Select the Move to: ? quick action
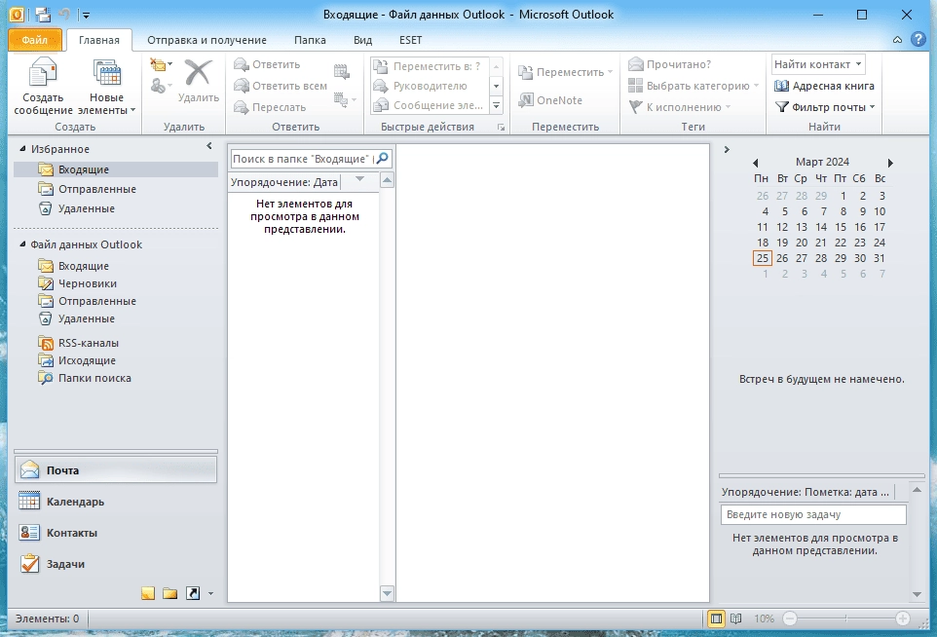 click(428, 66)
